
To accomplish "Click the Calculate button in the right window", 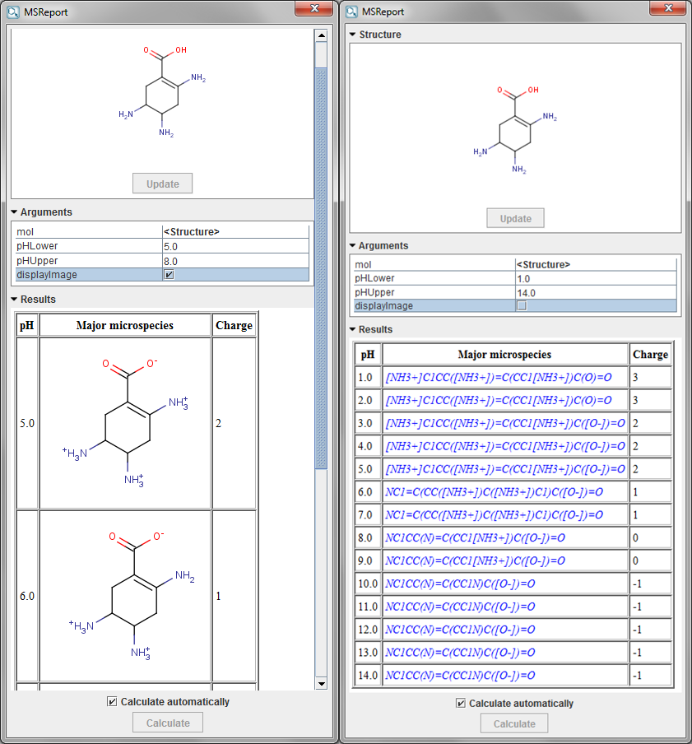I will click(x=514, y=724).
